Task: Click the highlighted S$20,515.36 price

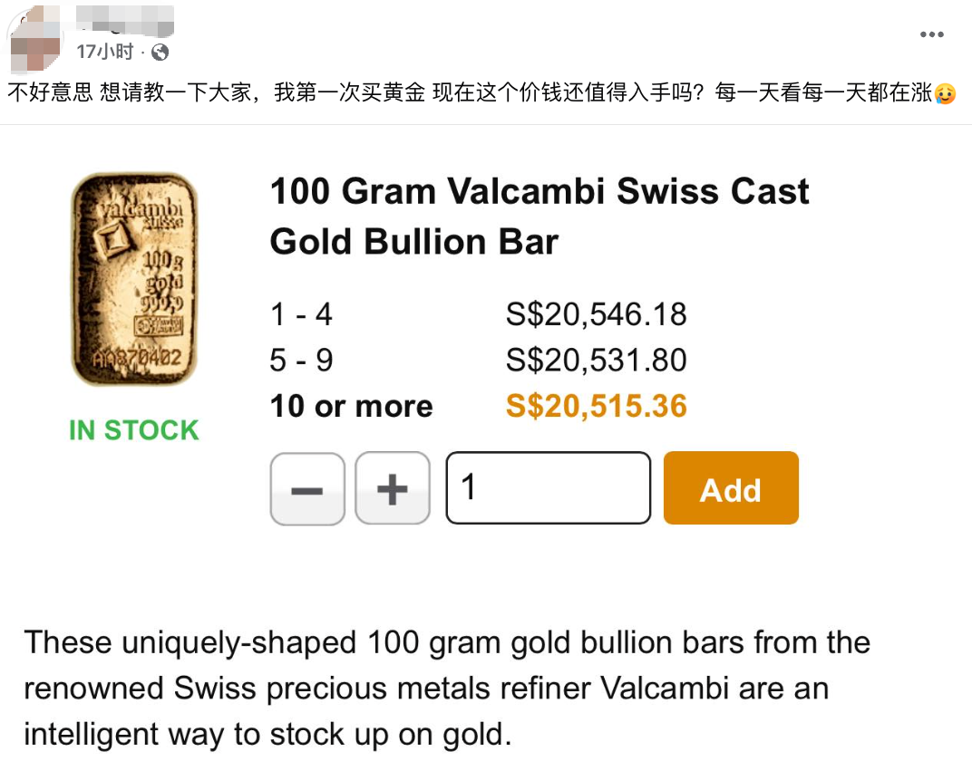Action: [x=596, y=406]
